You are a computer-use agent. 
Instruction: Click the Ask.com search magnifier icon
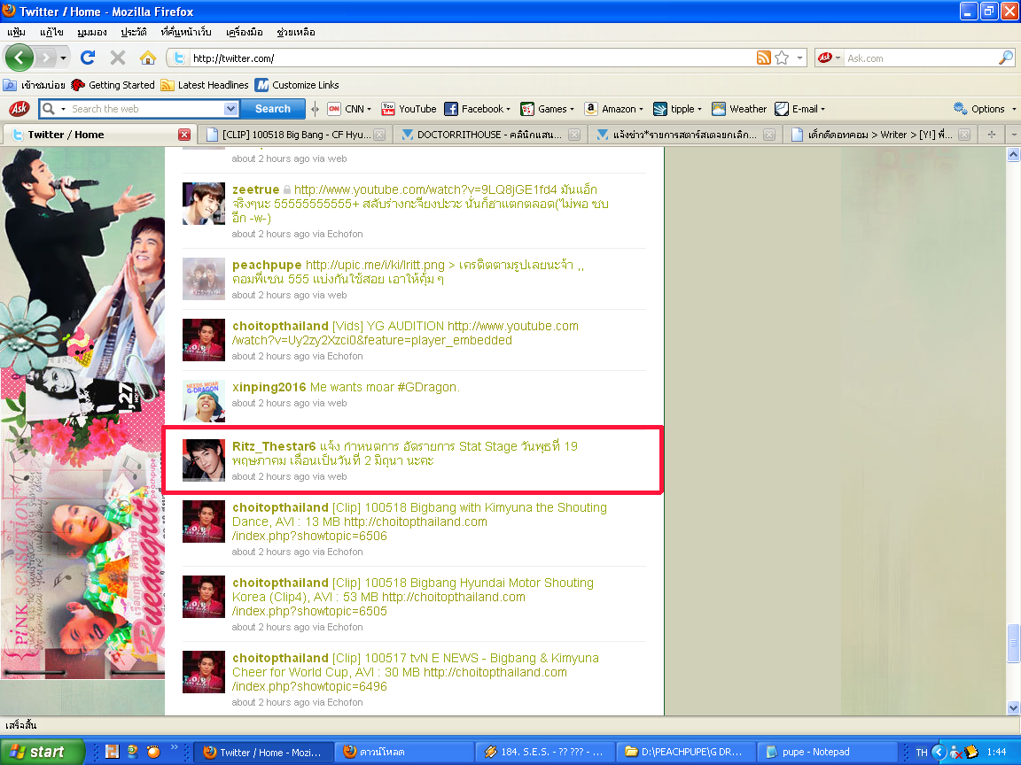coord(1005,58)
